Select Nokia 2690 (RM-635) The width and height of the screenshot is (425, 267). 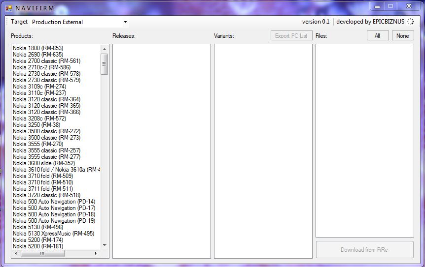38,55
